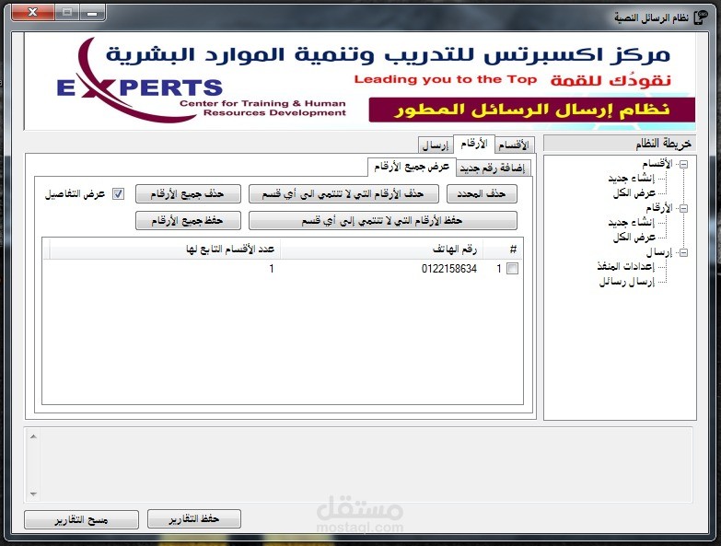The width and height of the screenshot is (721, 546).
Task: Select إعدادات المنفذ in the tree
Action: pos(625,267)
